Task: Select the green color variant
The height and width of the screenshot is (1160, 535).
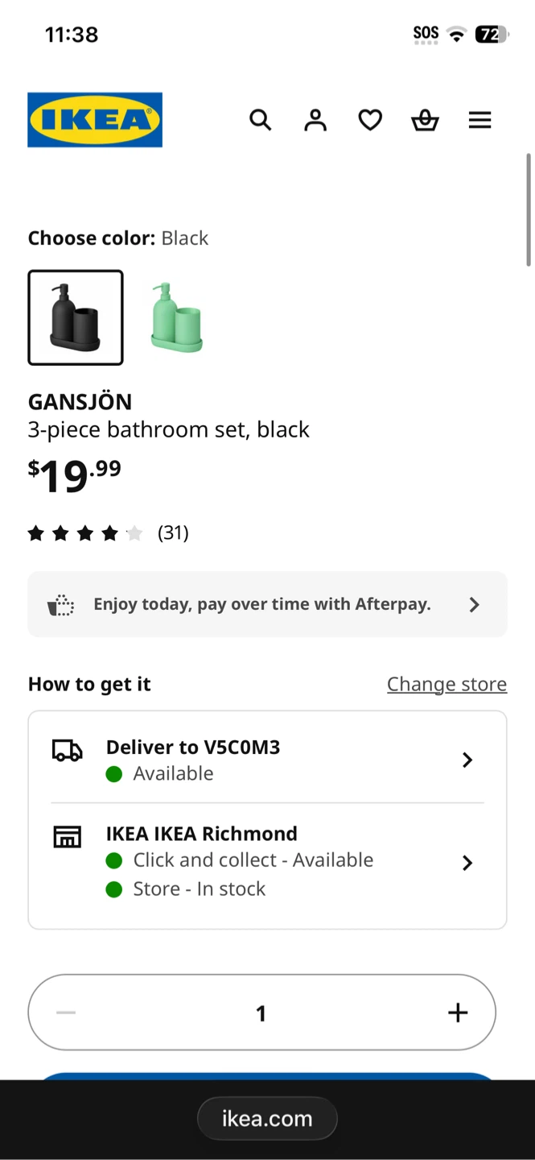Action: click(175, 317)
